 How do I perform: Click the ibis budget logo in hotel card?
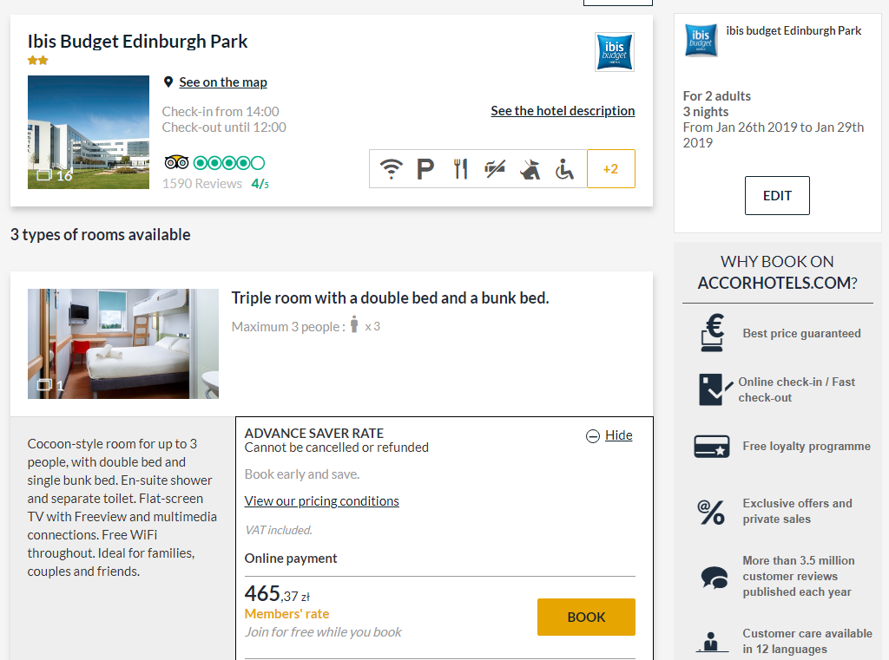pyautogui.click(x=615, y=52)
